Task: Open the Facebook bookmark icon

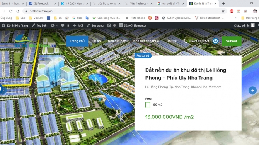Action: click(x=48, y=18)
